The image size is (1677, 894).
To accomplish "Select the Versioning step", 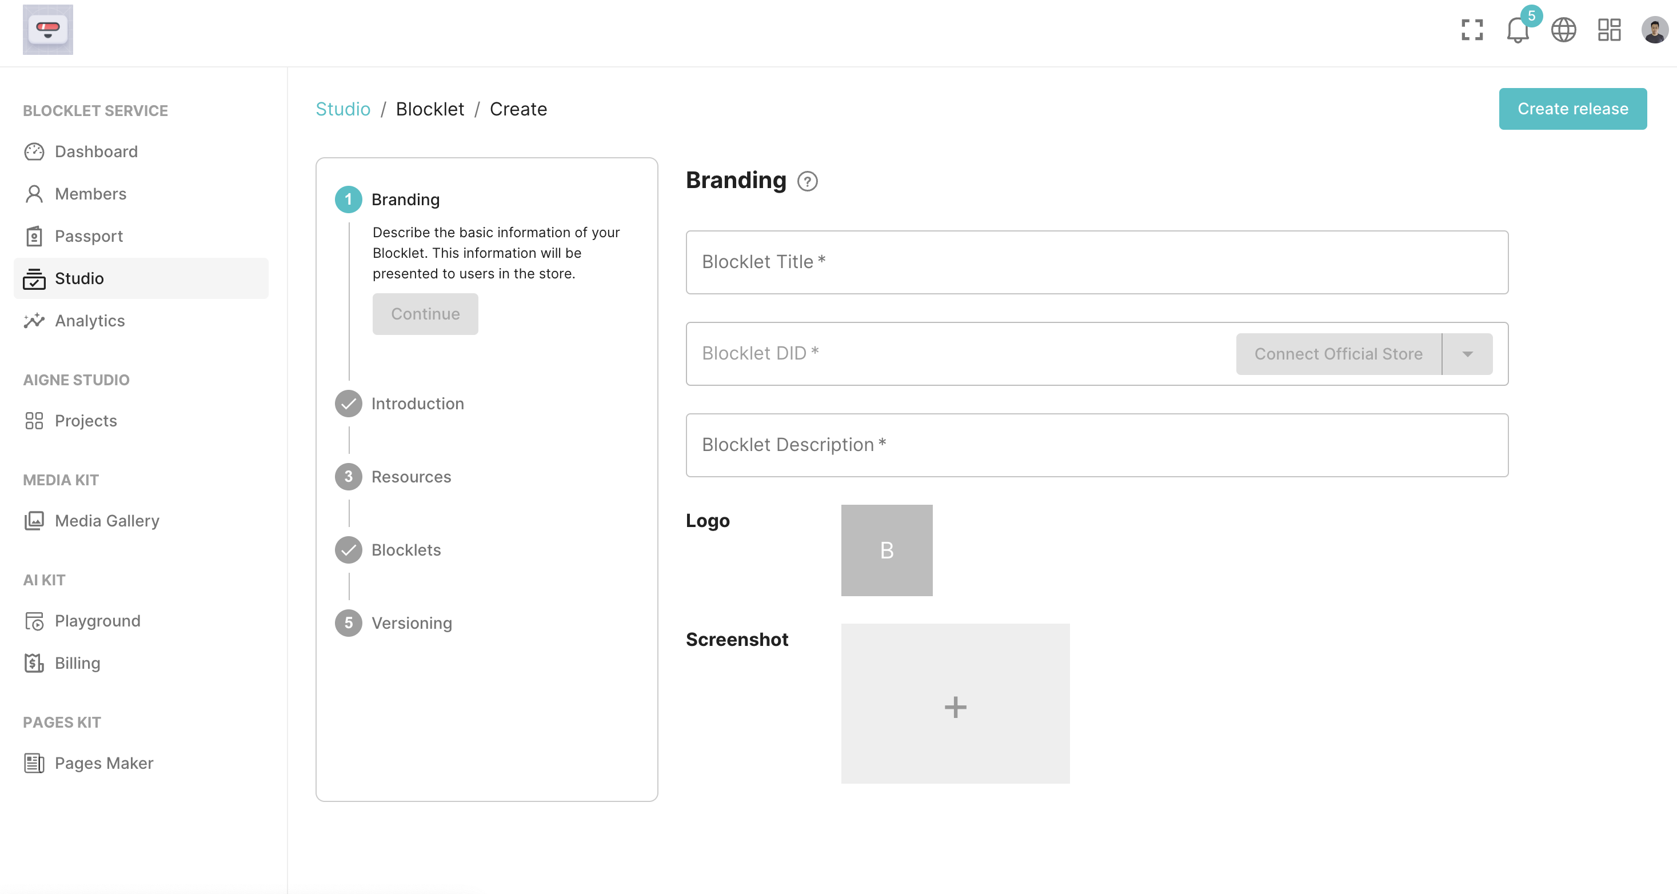I will pos(412,623).
